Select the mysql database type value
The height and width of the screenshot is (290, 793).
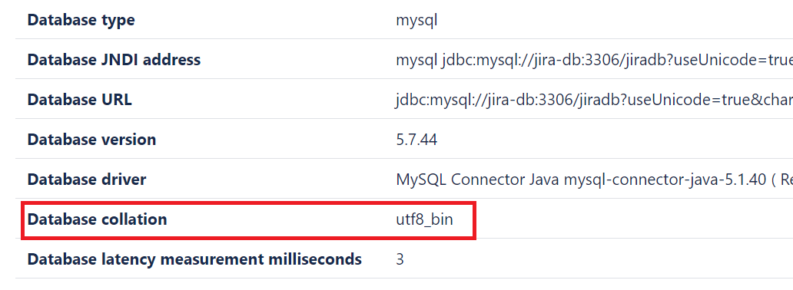(416, 21)
